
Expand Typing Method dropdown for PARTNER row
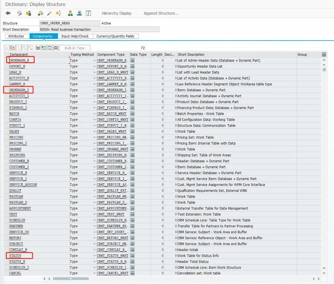(x=94, y=226)
